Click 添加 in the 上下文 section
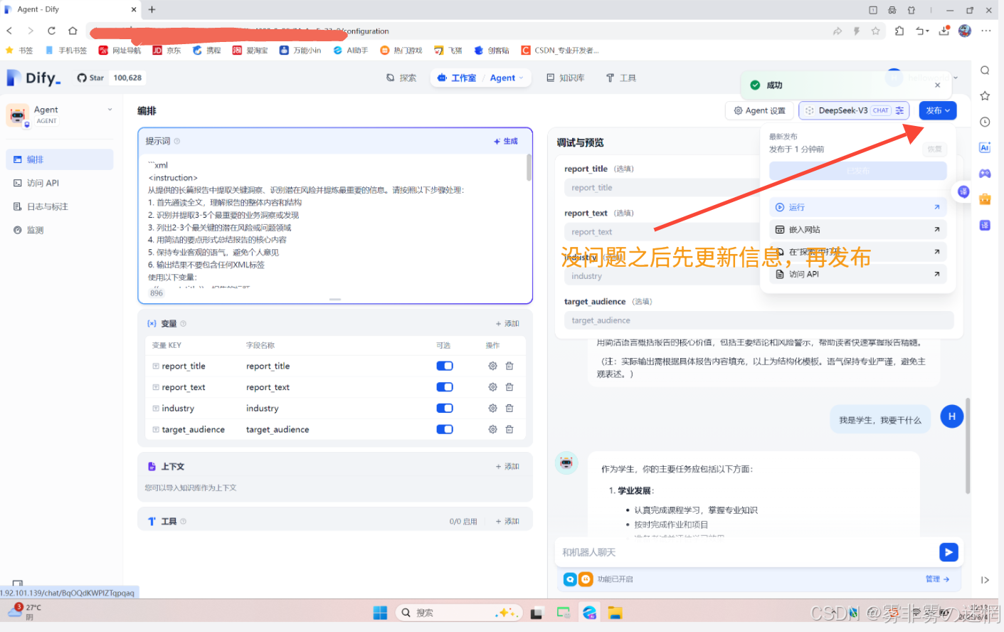Viewport: 1004px width, 632px height. tap(507, 466)
